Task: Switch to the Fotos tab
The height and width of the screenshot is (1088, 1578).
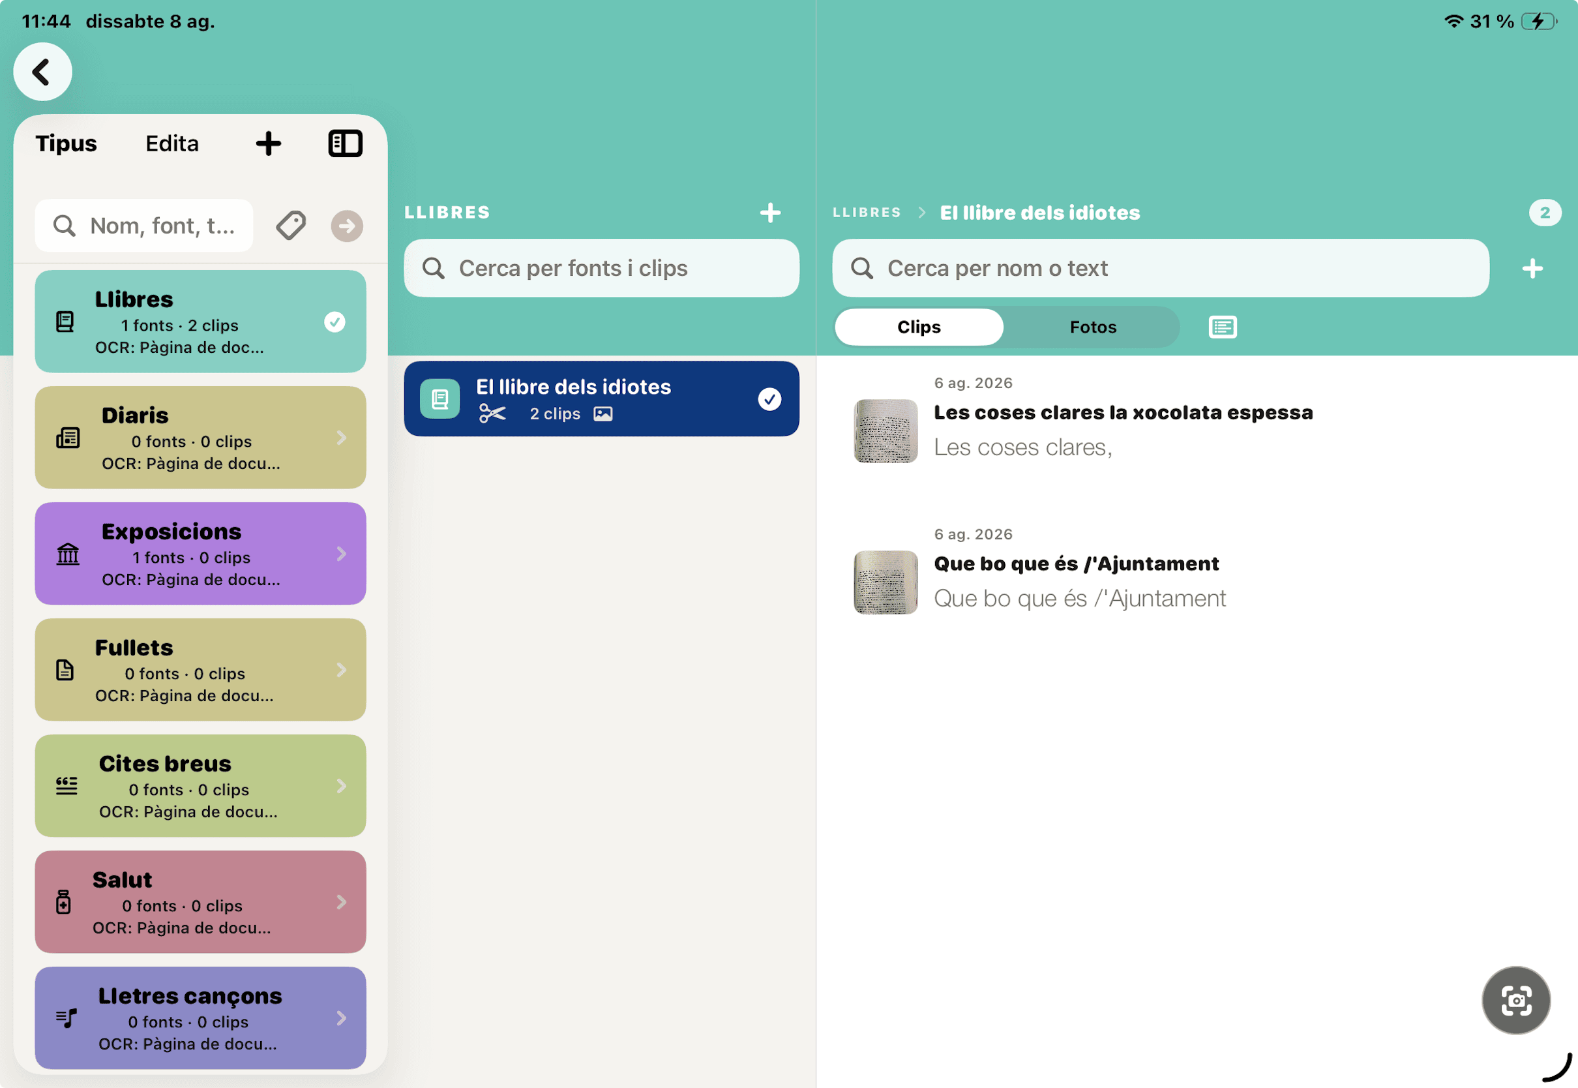Action: tap(1093, 327)
